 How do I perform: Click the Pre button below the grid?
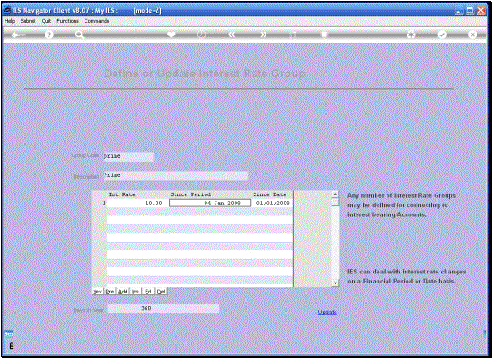point(109,292)
